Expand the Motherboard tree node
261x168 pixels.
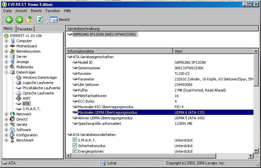coord(6,46)
